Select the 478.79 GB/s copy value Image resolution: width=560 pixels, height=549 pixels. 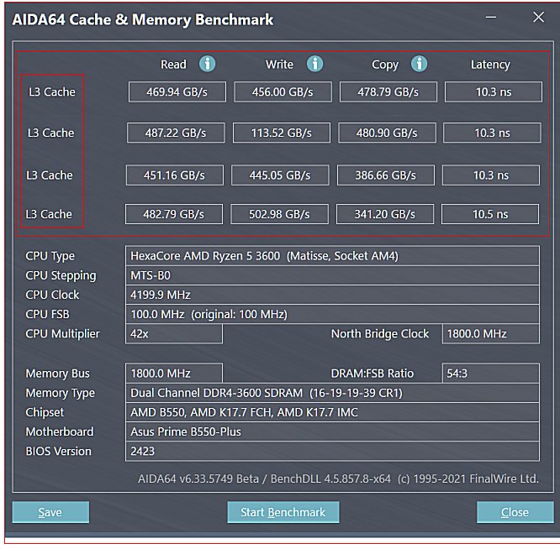pos(388,92)
